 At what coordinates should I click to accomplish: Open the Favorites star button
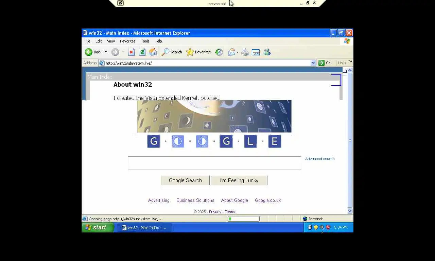(x=198, y=52)
